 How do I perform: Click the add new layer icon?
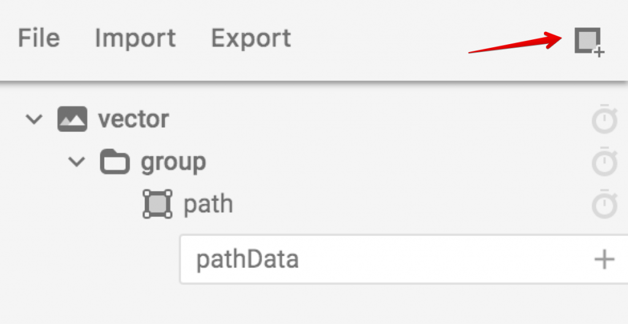589,41
